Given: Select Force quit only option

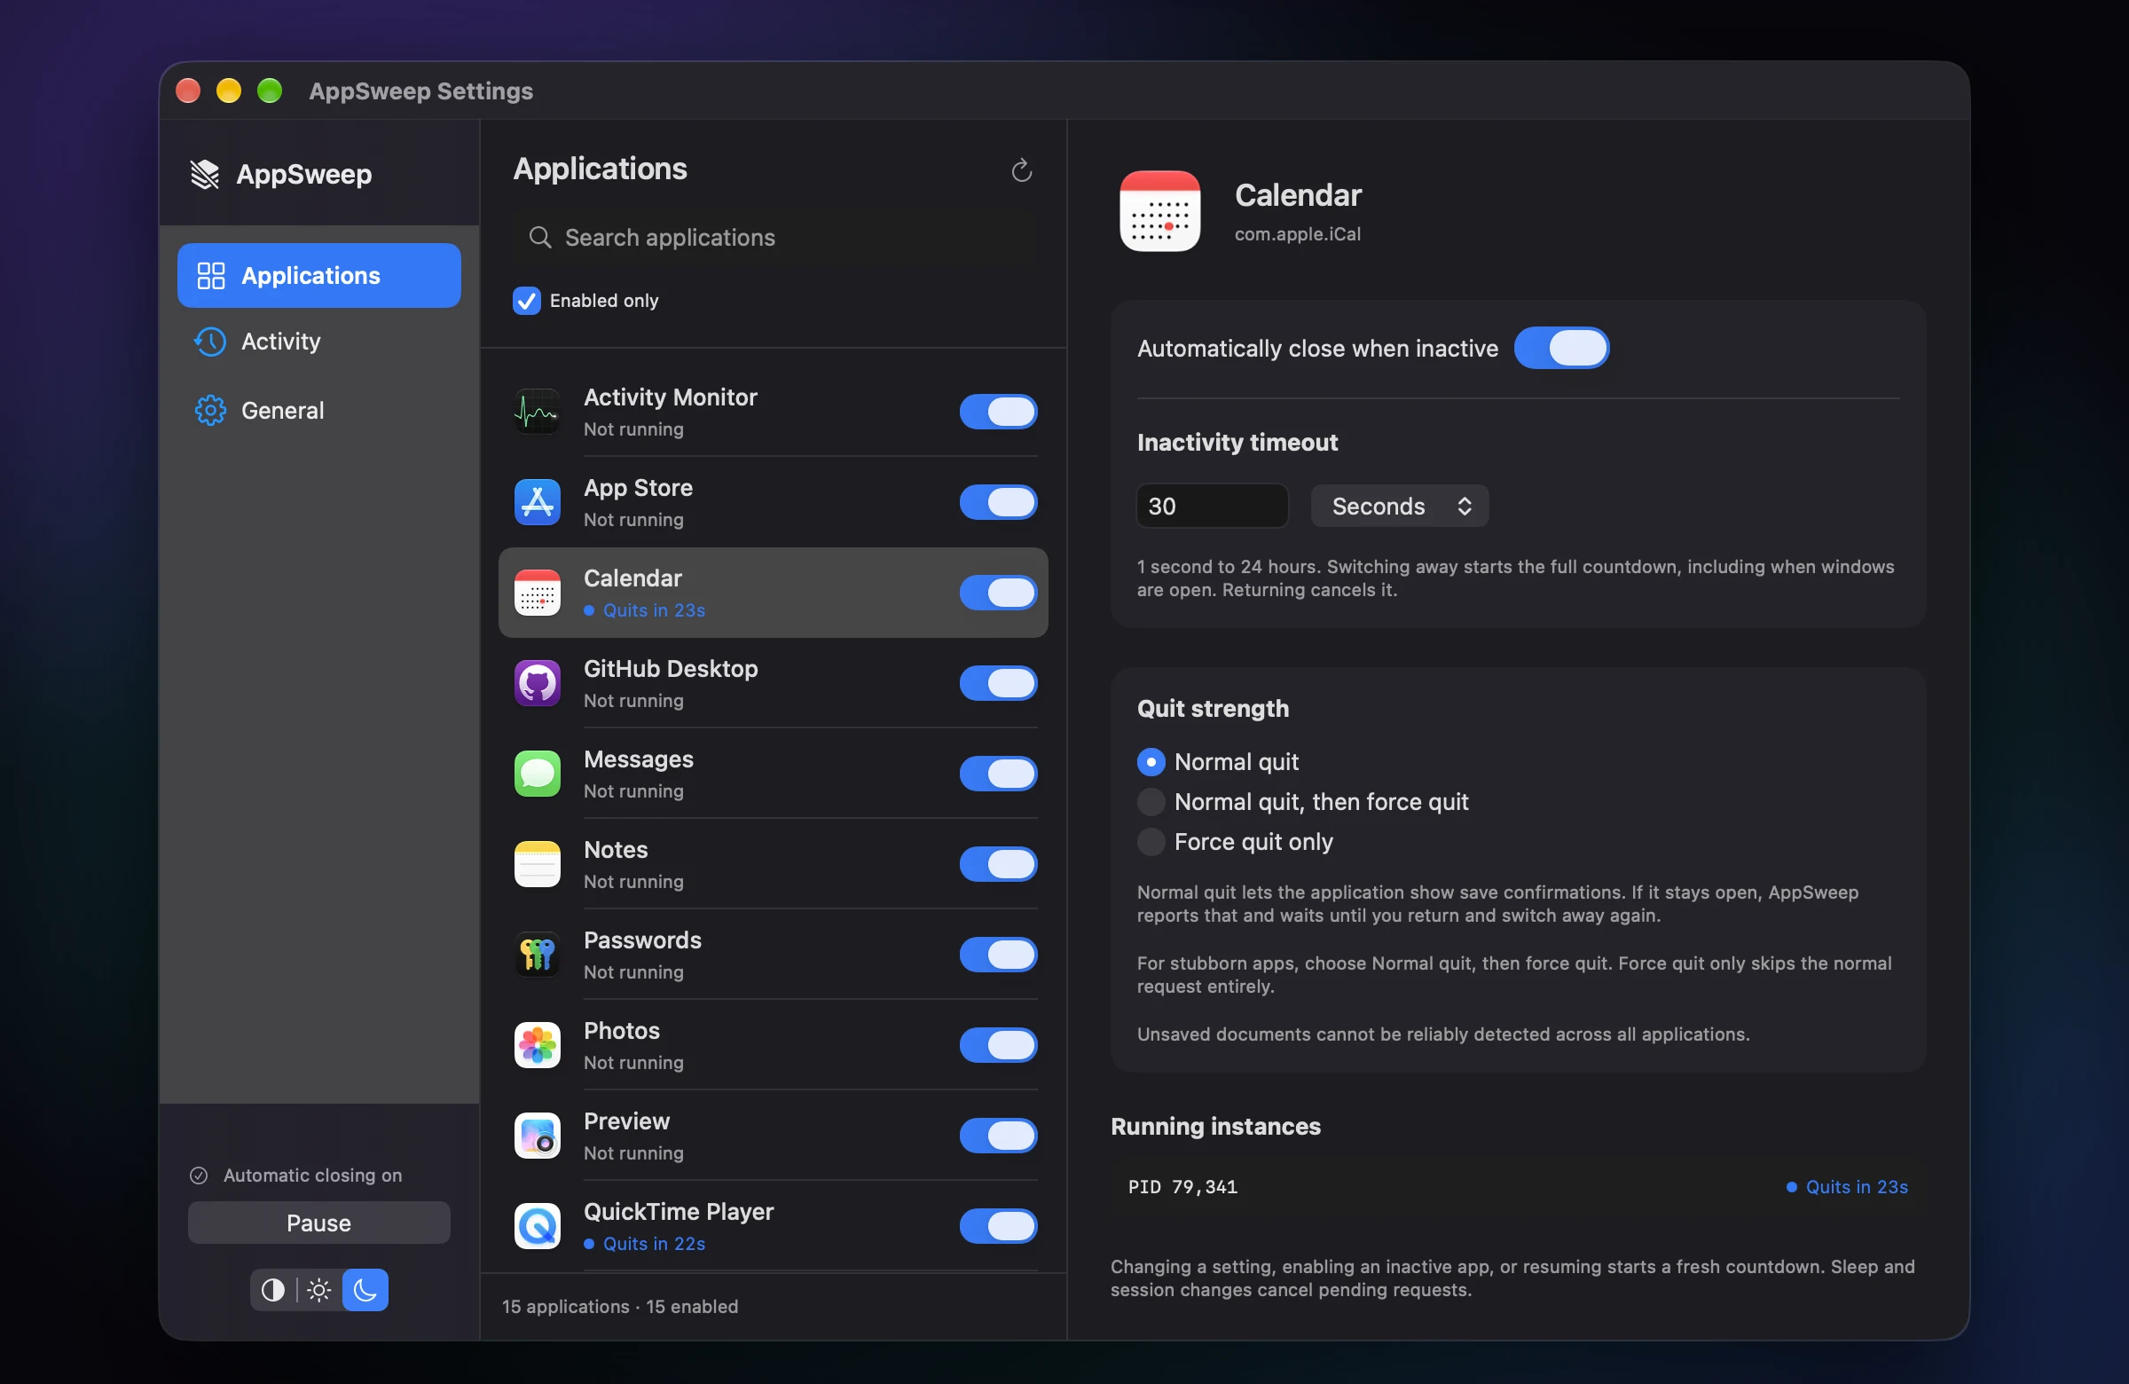Looking at the screenshot, I should (1235, 842).
